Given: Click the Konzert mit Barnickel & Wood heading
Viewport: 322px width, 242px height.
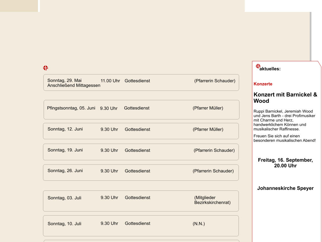Looking at the screenshot, I should click(x=285, y=98).
